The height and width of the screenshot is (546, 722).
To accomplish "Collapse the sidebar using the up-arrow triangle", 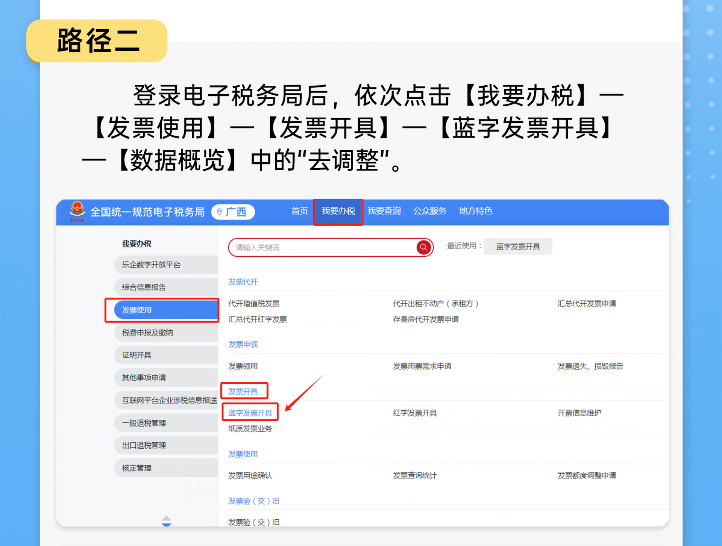I will (167, 518).
